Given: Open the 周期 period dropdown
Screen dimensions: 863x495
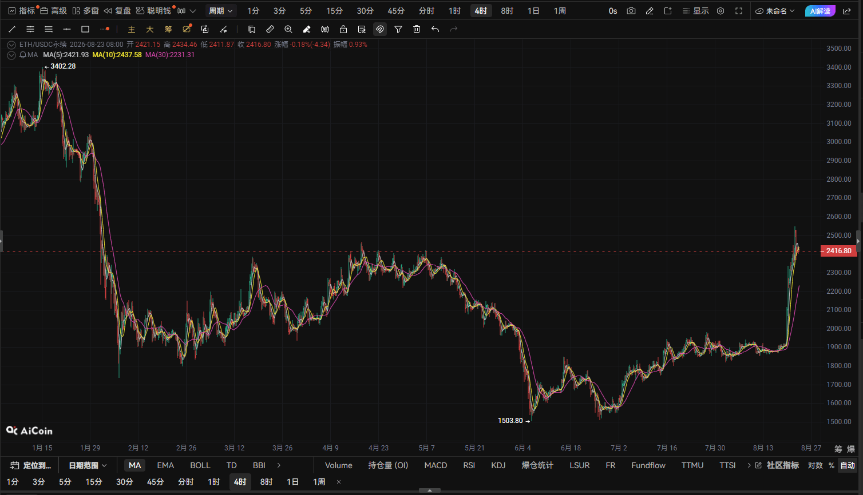Looking at the screenshot, I should click(x=221, y=11).
